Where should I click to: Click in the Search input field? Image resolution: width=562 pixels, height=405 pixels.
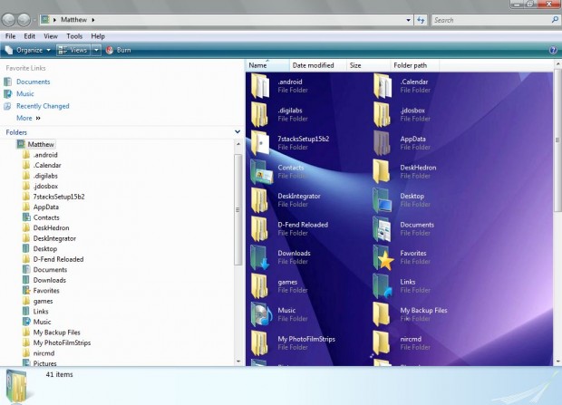[491, 20]
